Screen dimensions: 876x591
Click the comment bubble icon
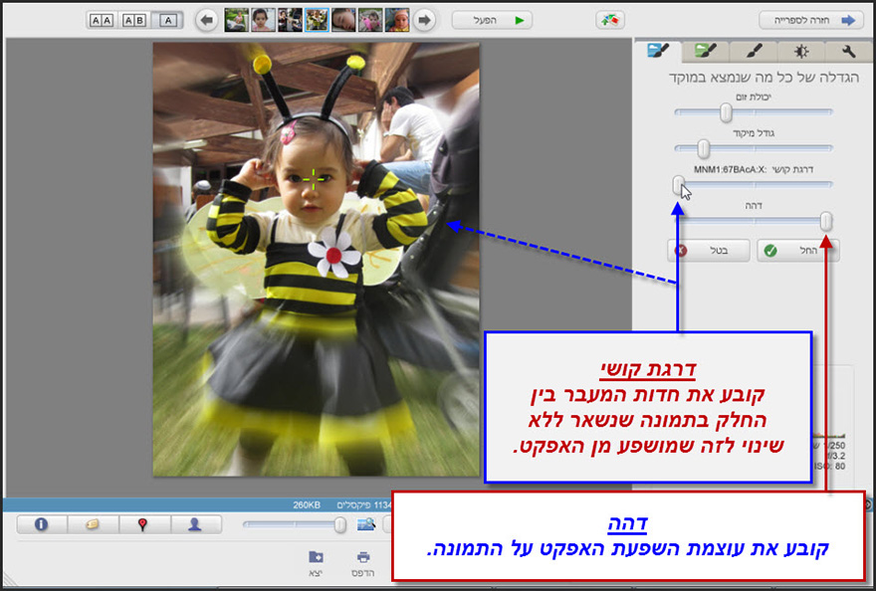click(x=92, y=524)
